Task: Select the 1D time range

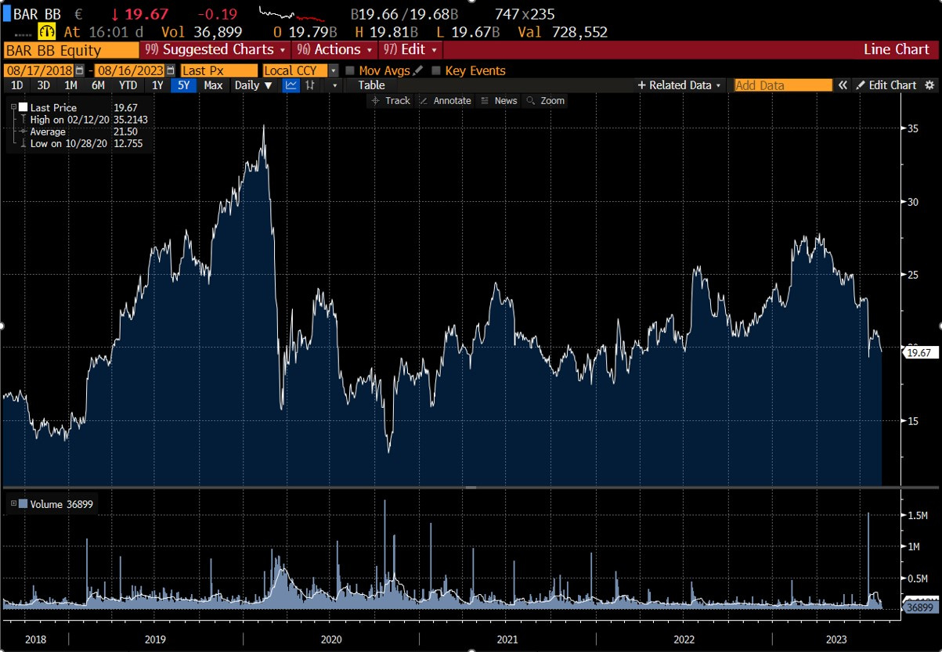Action: click(x=16, y=85)
